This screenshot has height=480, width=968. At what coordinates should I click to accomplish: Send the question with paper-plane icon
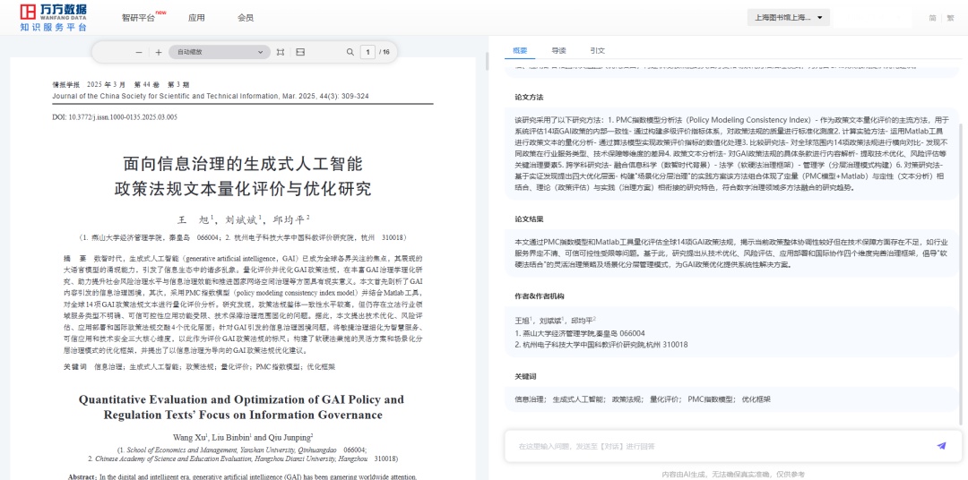941,445
